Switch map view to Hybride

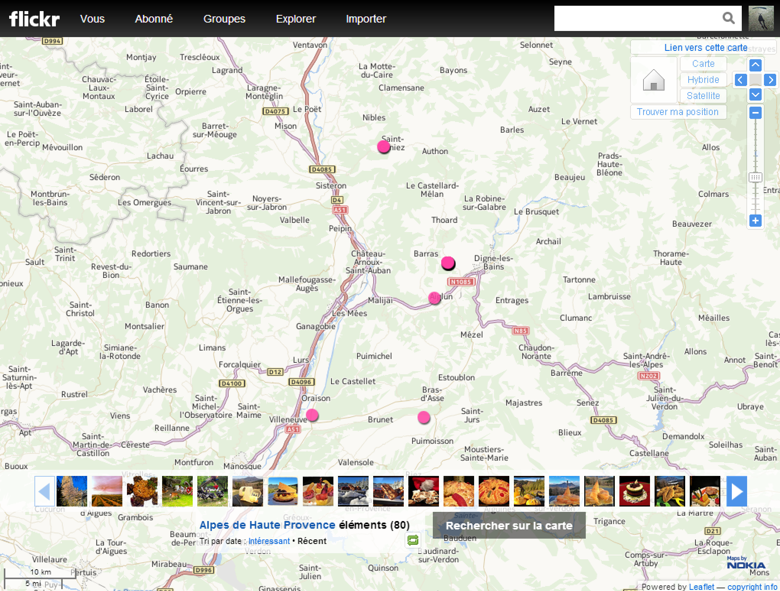tap(703, 80)
